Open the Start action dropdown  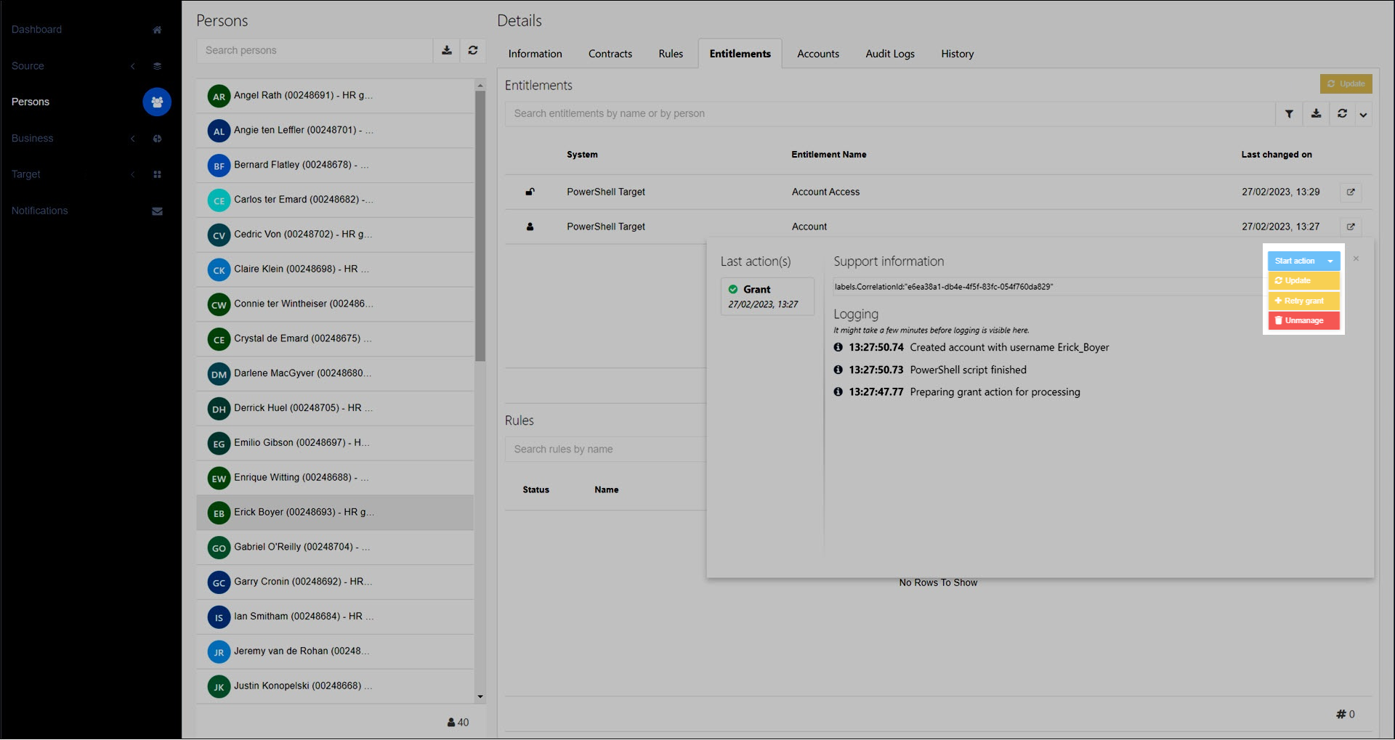click(1303, 261)
